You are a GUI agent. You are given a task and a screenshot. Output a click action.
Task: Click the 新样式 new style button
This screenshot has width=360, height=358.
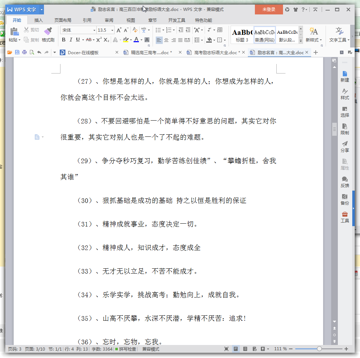pyautogui.click(x=314, y=35)
